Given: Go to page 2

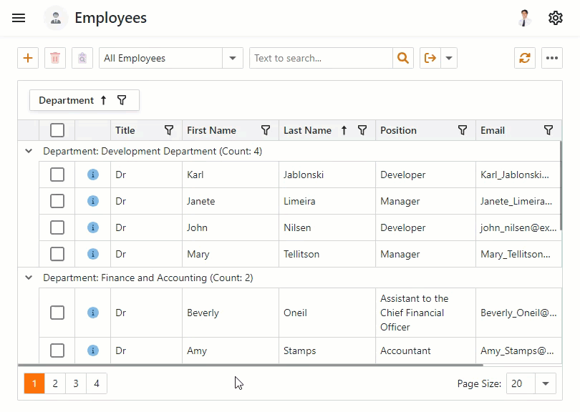Looking at the screenshot, I should [55, 383].
